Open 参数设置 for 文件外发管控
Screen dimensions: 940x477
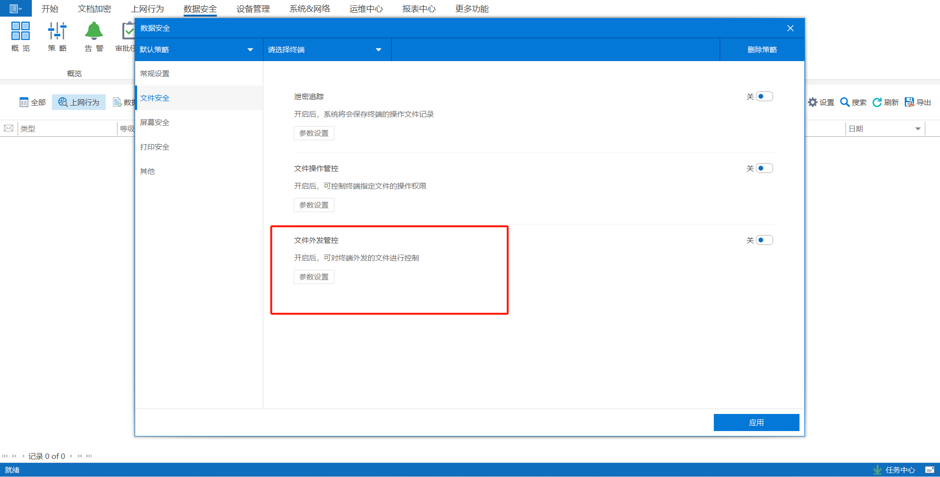[x=314, y=277]
